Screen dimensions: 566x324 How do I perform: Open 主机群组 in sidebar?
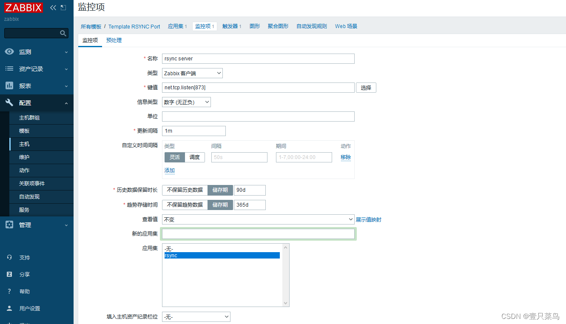point(41,118)
